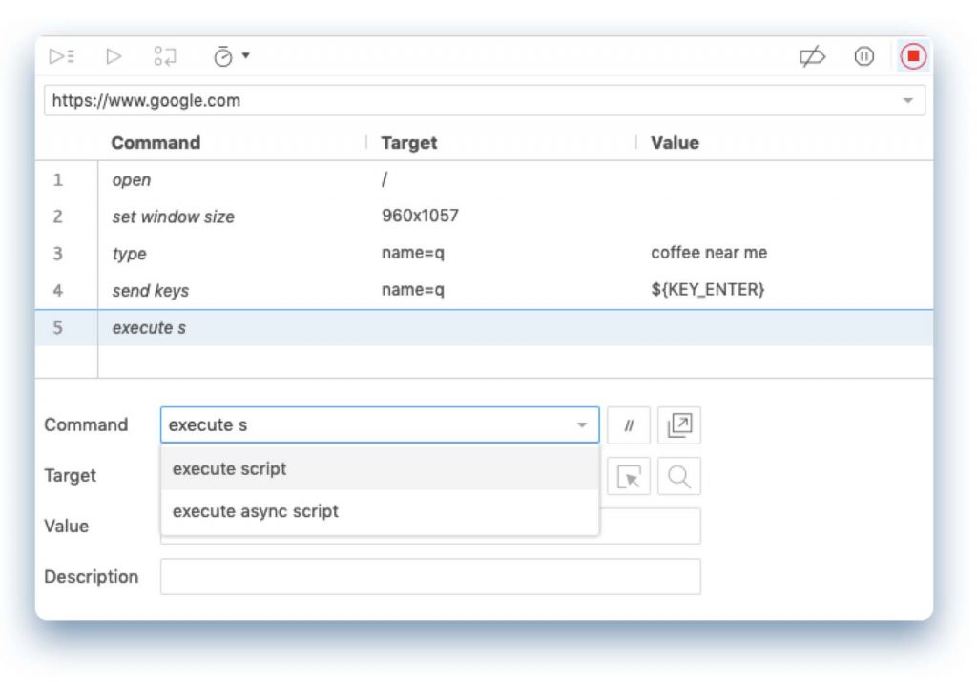977x682 pixels.
Task: Click the Find target magnifier icon
Action: [x=679, y=476]
